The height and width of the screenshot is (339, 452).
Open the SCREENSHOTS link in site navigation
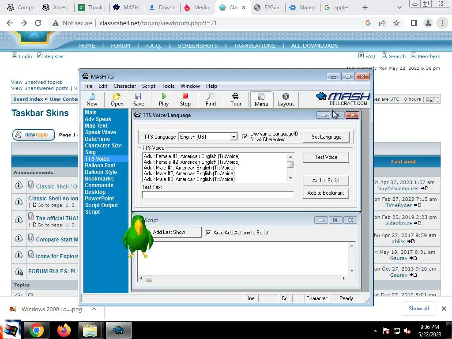click(197, 45)
